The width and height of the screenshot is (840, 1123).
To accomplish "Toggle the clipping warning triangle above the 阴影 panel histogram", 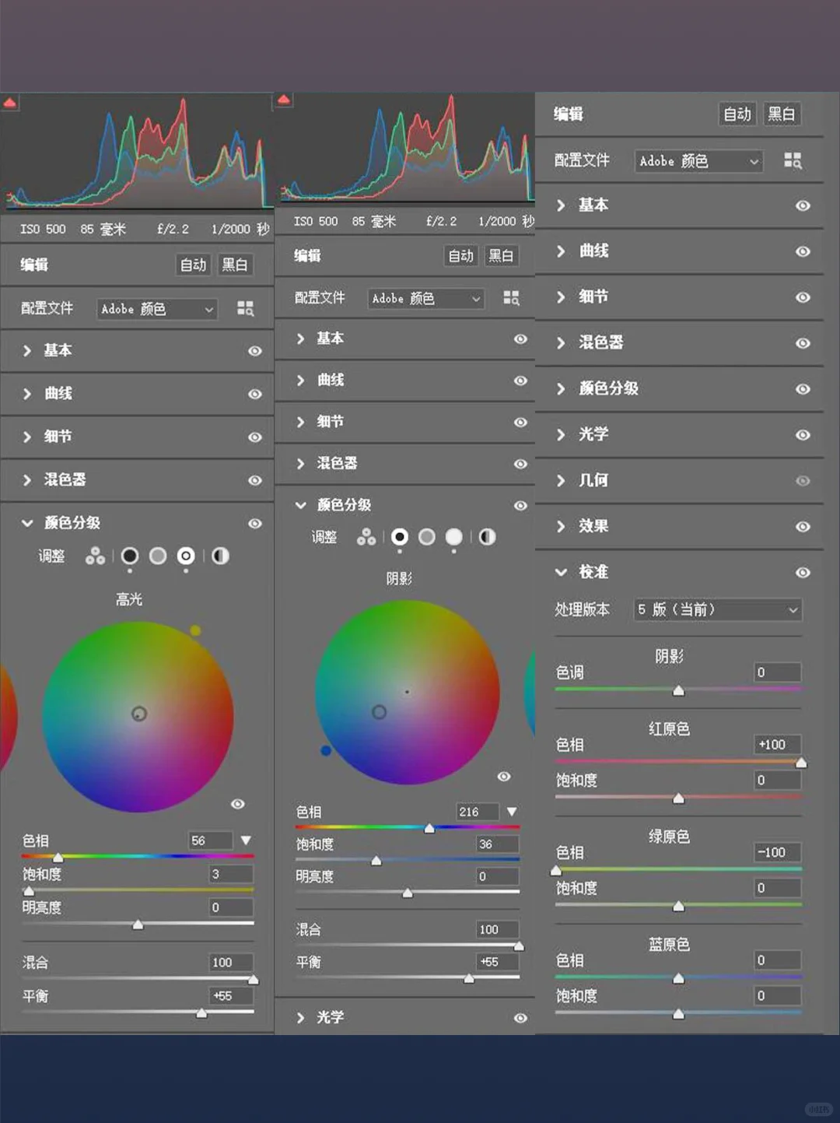I will point(284,100).
